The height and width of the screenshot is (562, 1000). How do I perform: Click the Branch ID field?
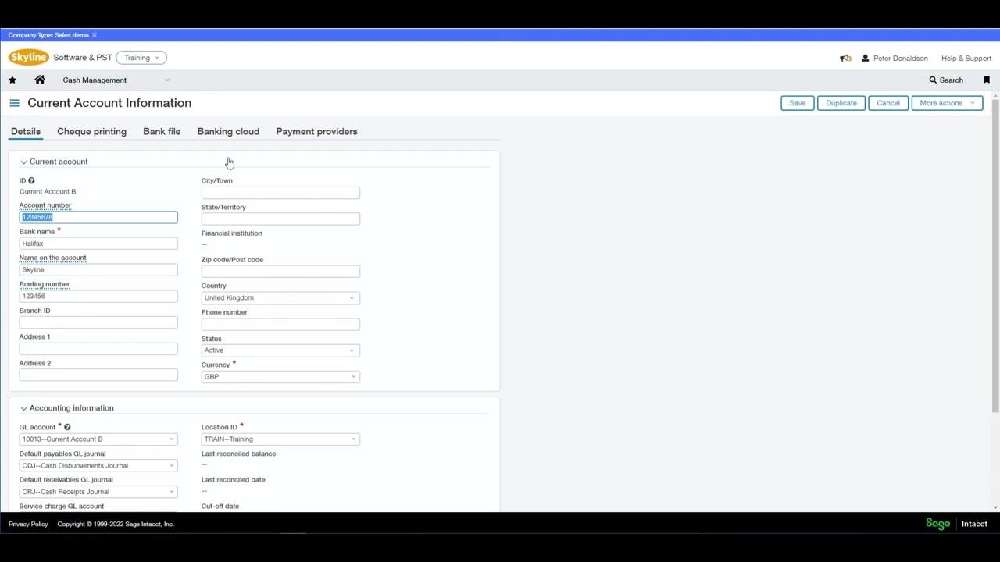98,322
